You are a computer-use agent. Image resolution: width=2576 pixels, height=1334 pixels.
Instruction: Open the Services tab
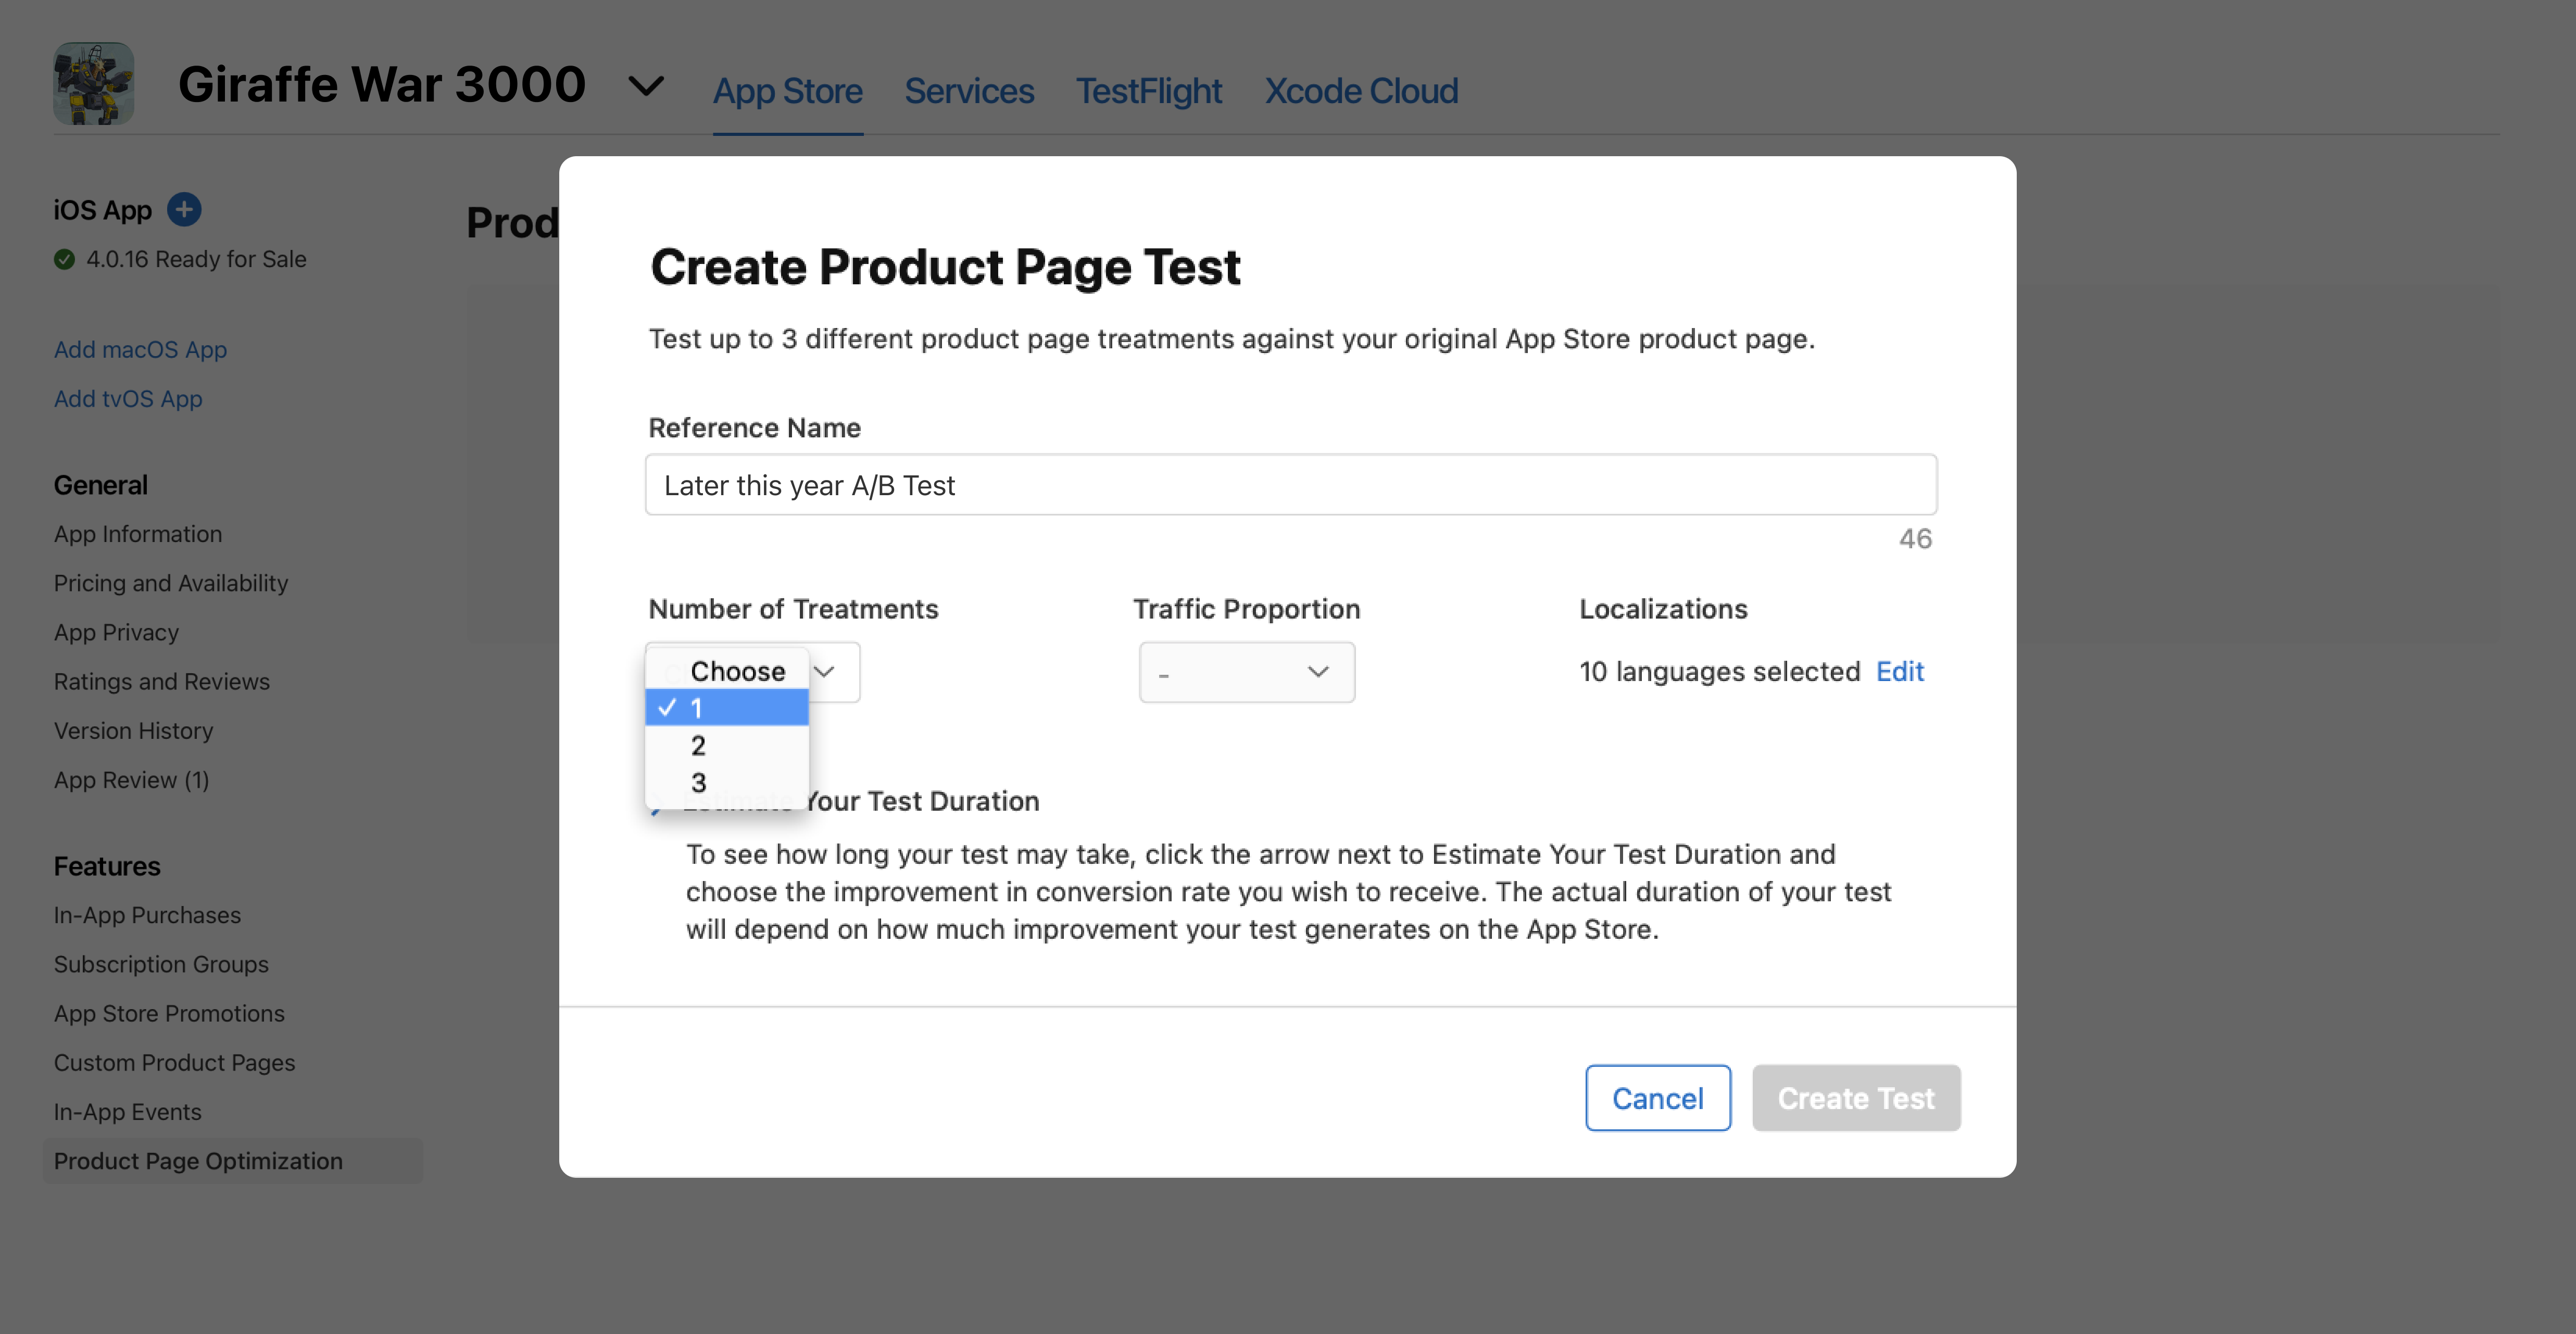[969, 91]
